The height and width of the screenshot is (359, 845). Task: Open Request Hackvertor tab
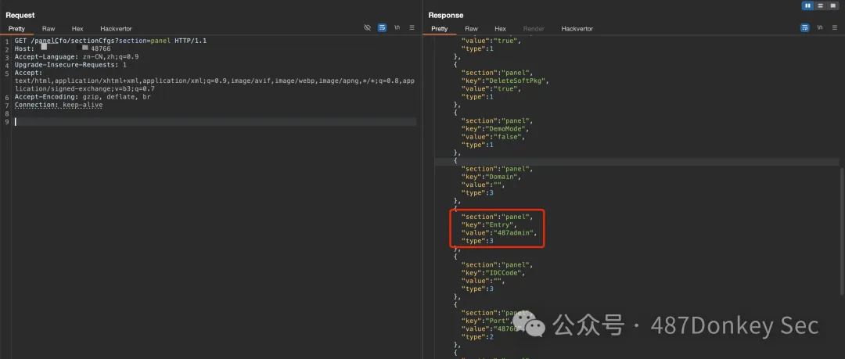point(116,28)
